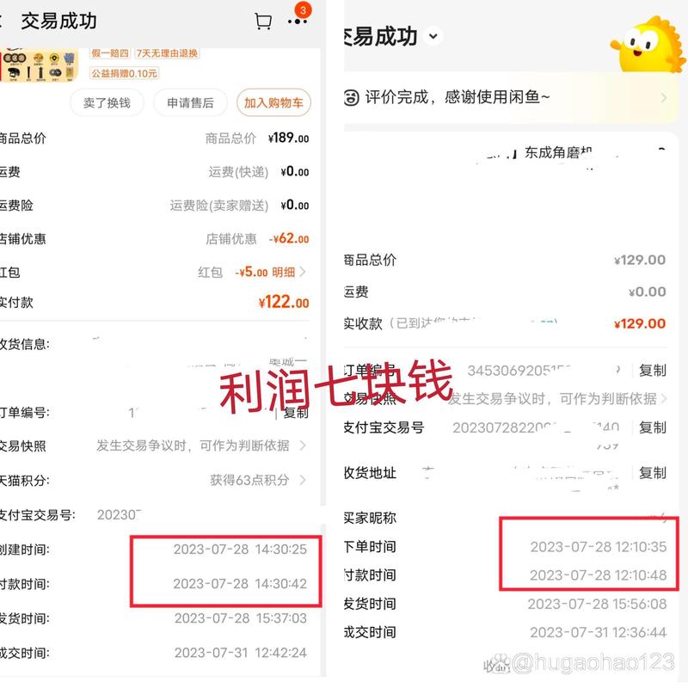
Task: Copy the left order number with 复制
Action: [296, 413]
